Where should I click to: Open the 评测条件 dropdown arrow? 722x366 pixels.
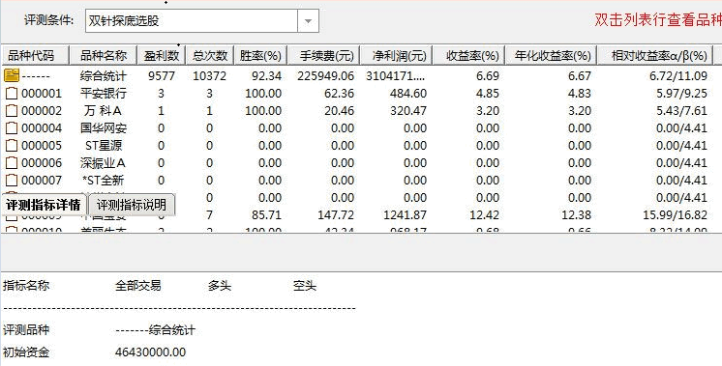click(x=309, y=21)
